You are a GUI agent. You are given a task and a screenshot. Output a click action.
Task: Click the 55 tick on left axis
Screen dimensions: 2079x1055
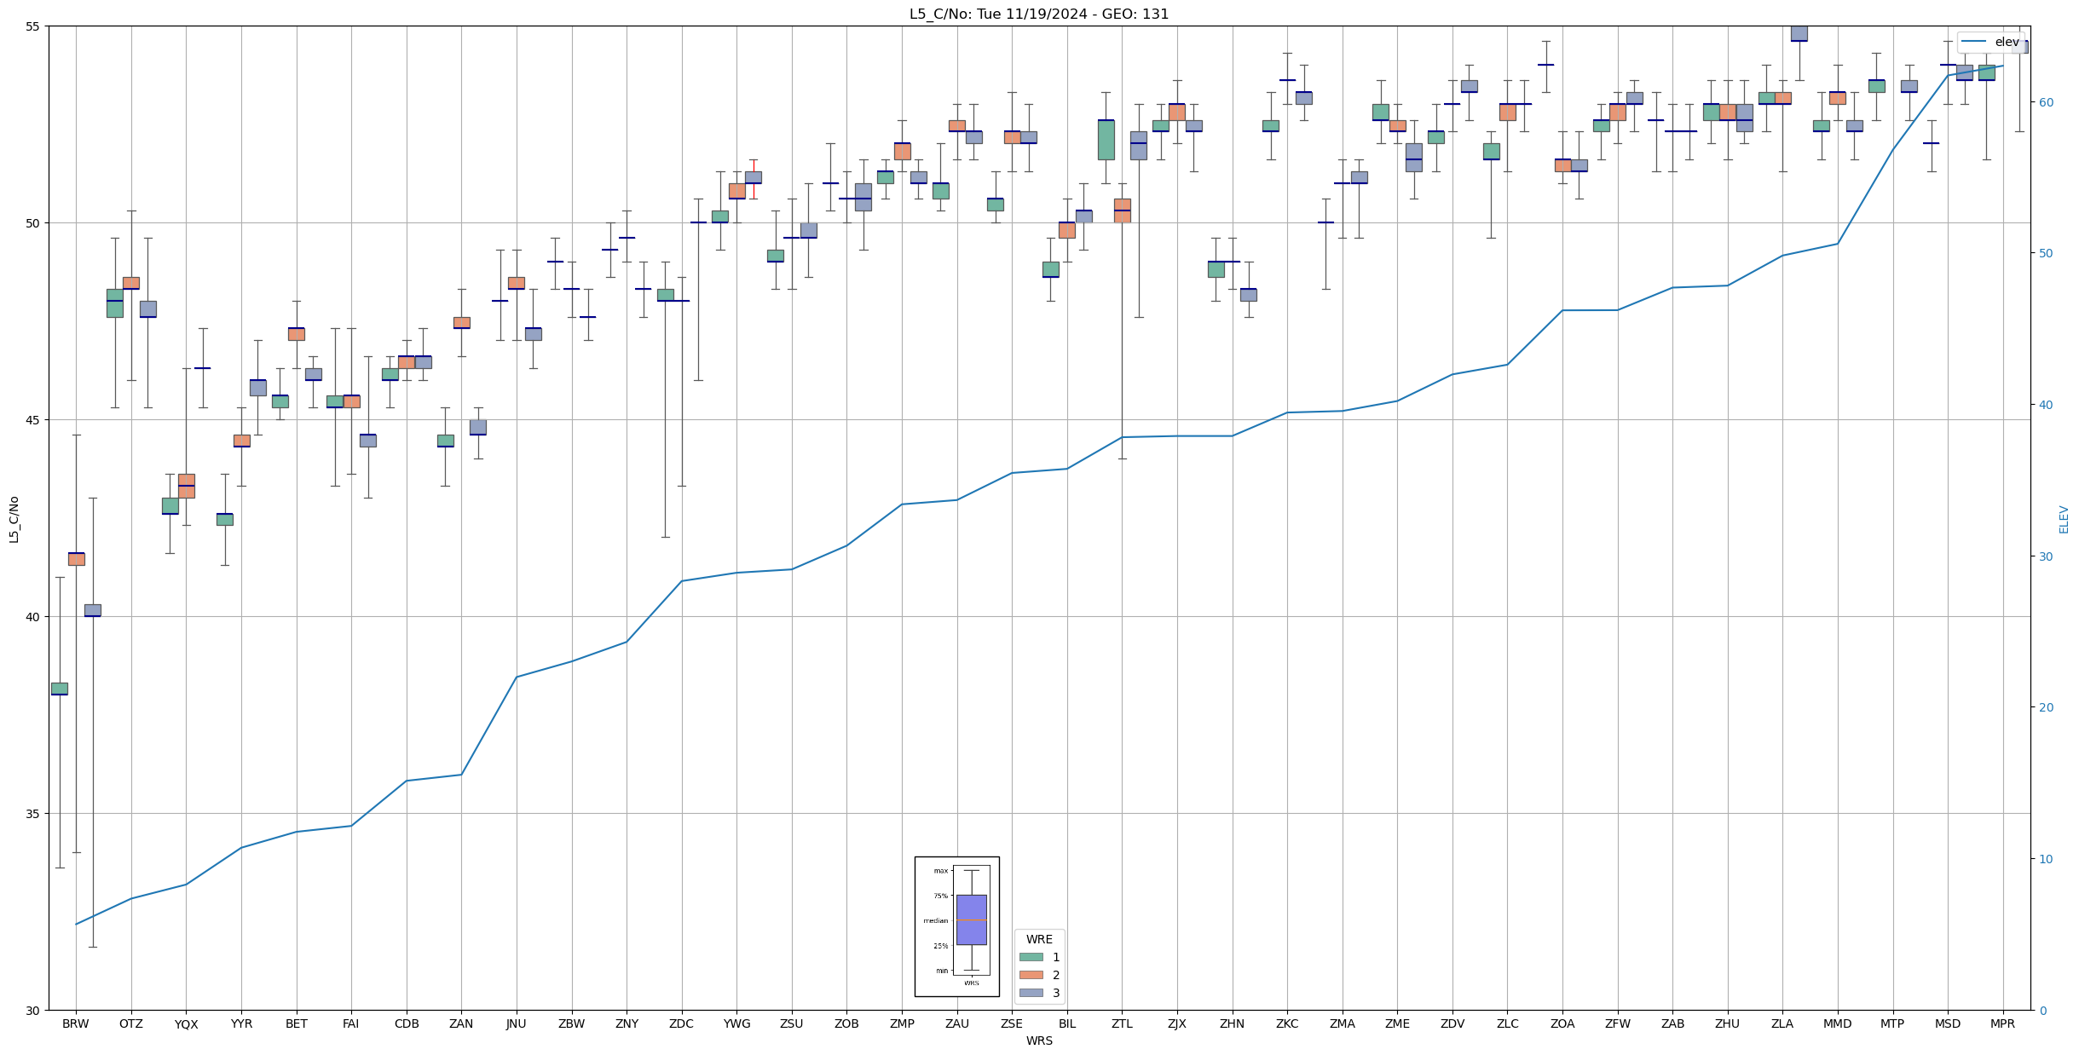tap(33, 26)
